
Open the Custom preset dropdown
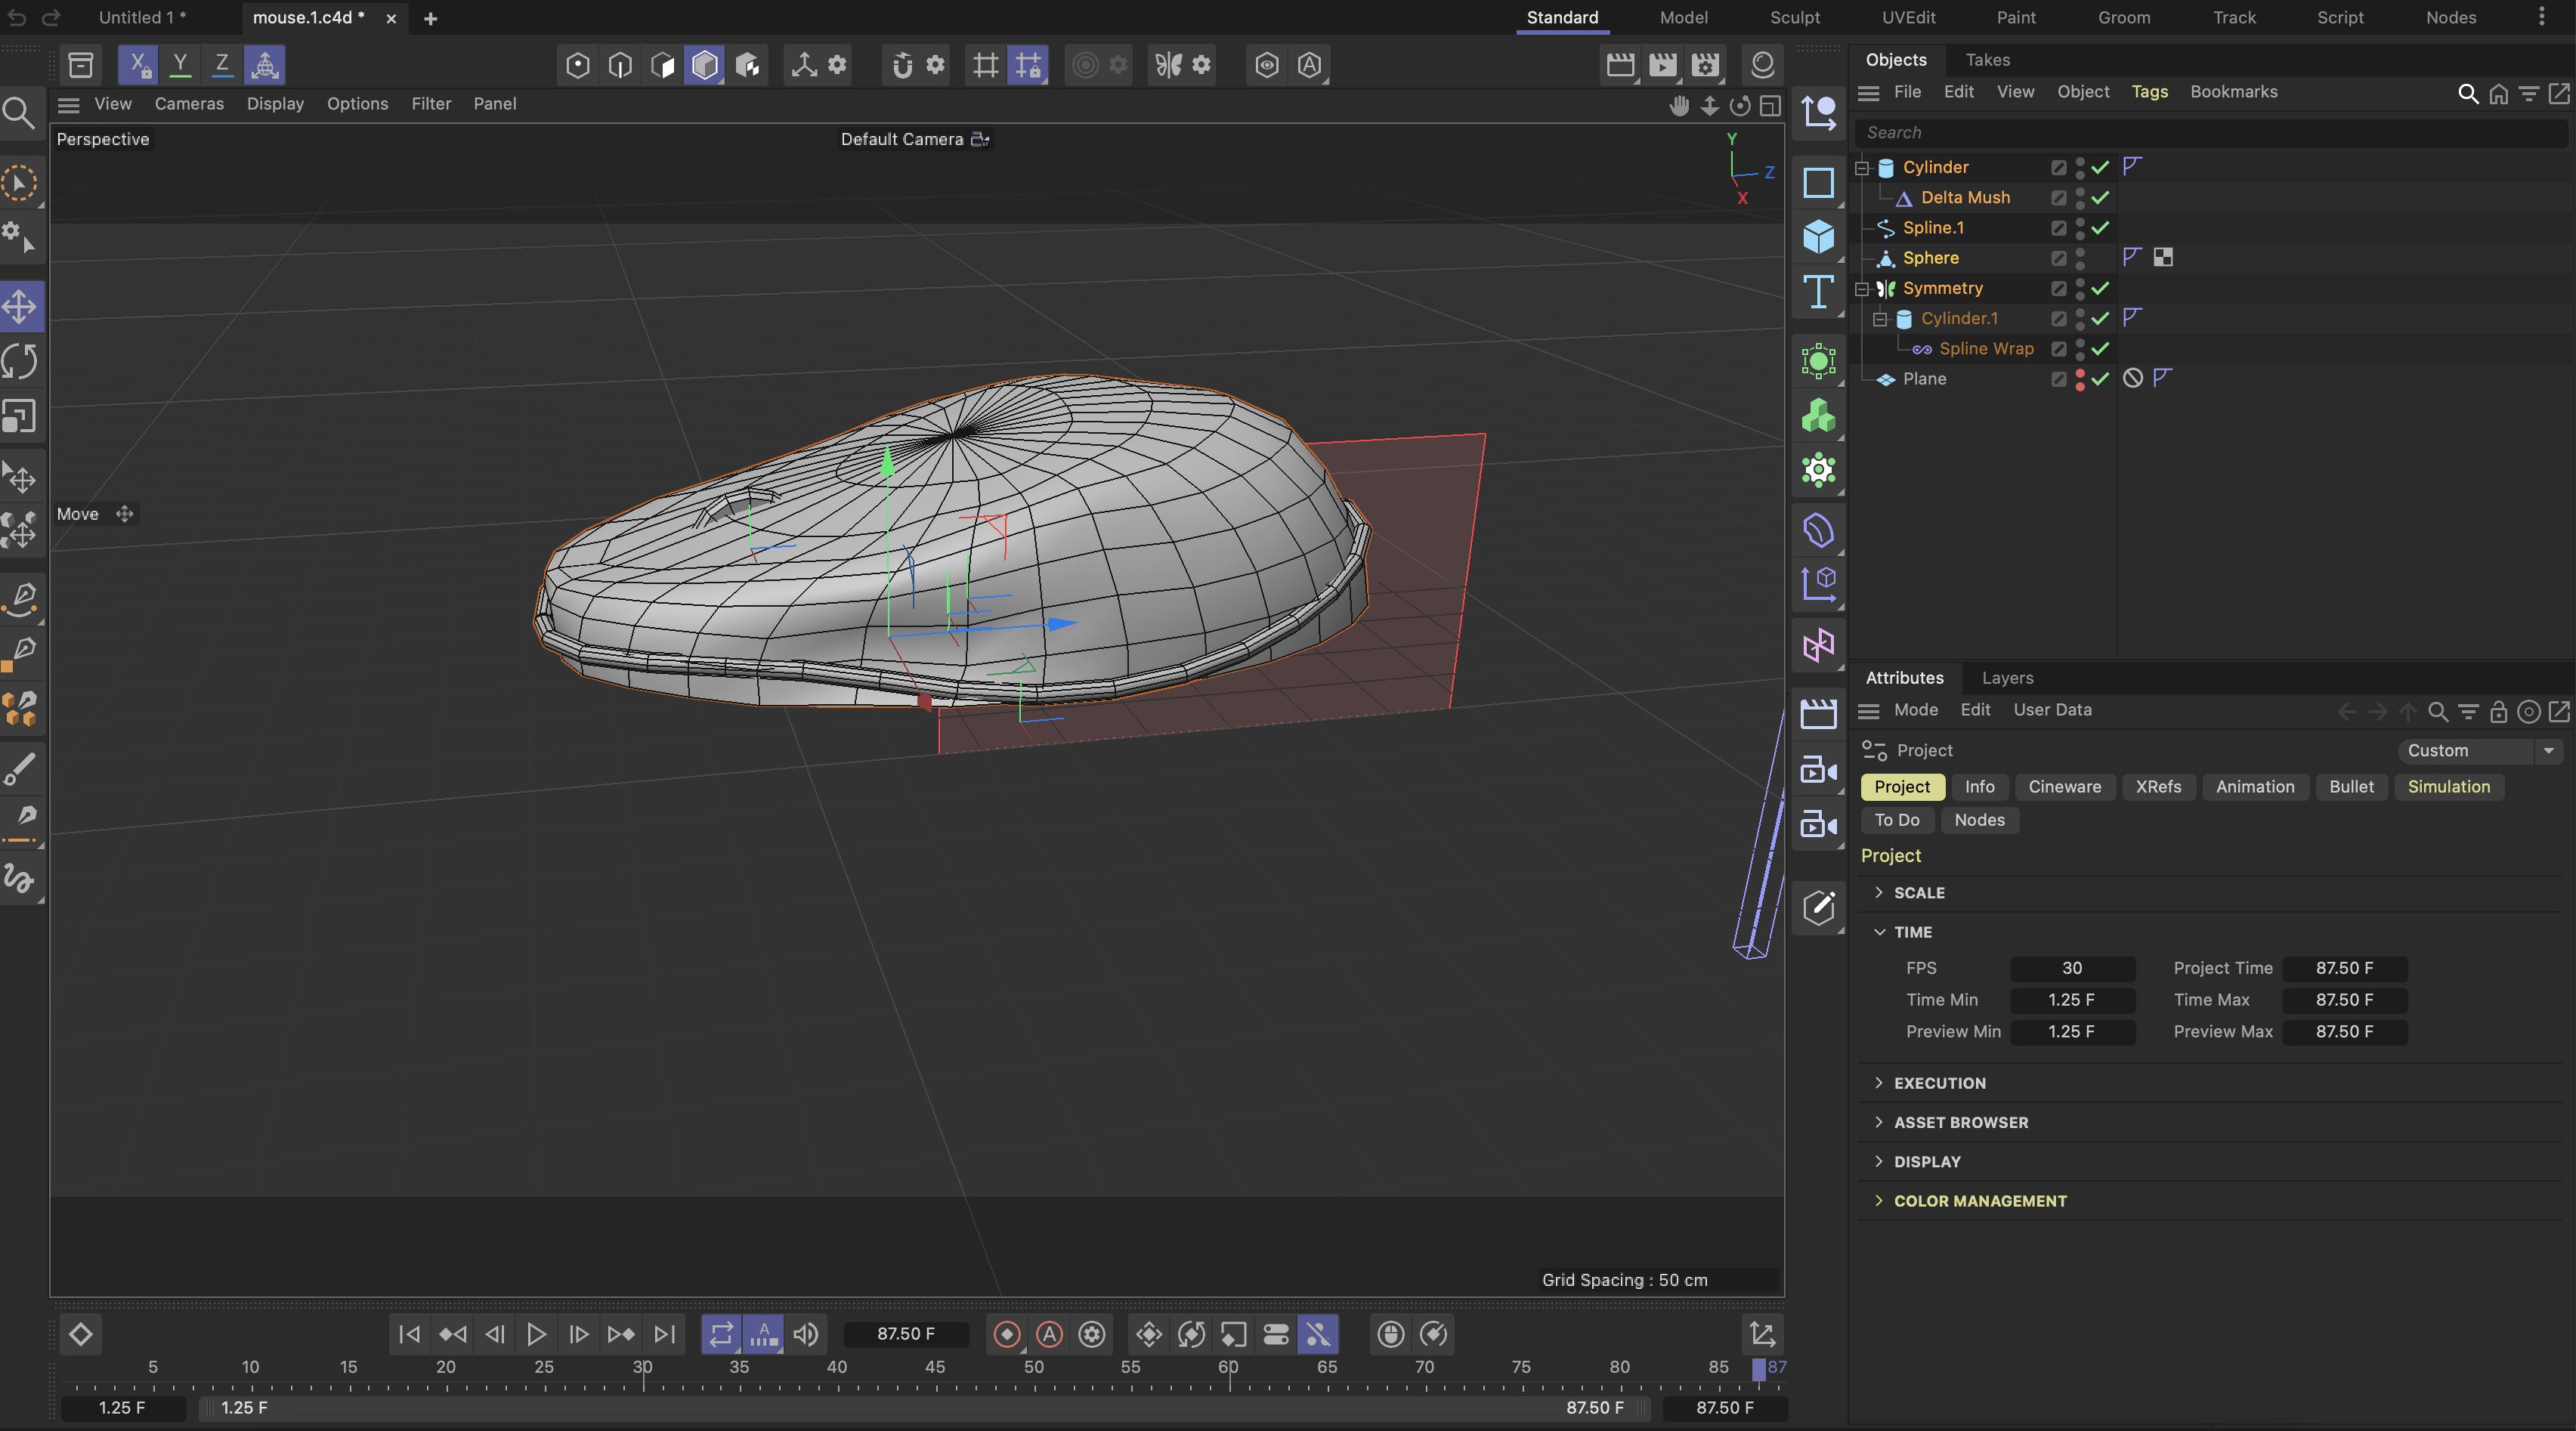2480,750
